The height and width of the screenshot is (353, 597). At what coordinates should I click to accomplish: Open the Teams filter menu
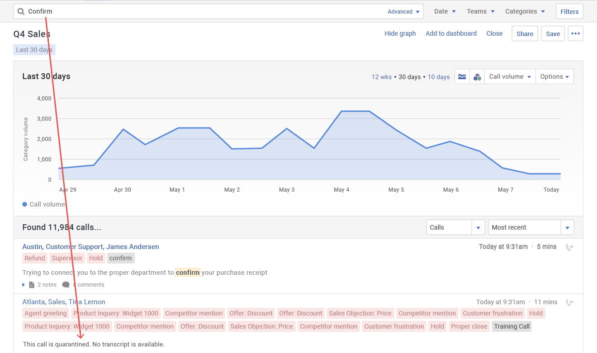click(480, 11)
